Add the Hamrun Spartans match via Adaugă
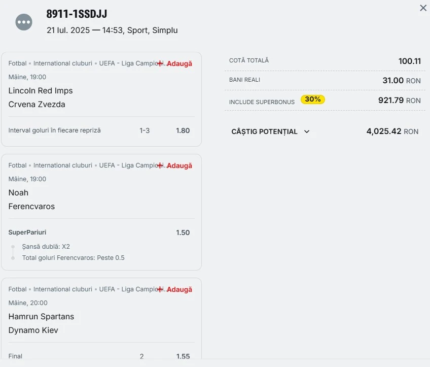Screen dimensions: 430x367 (180, 290)
